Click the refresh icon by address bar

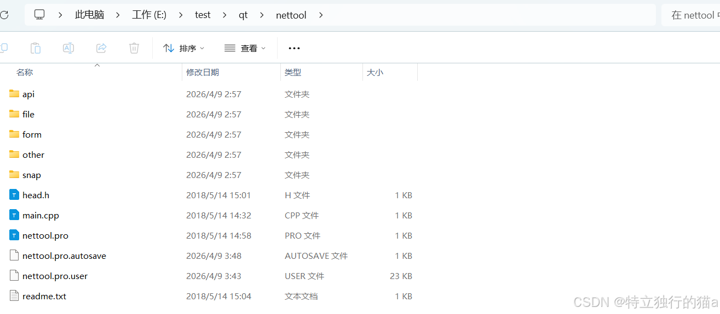coord(4,15)
